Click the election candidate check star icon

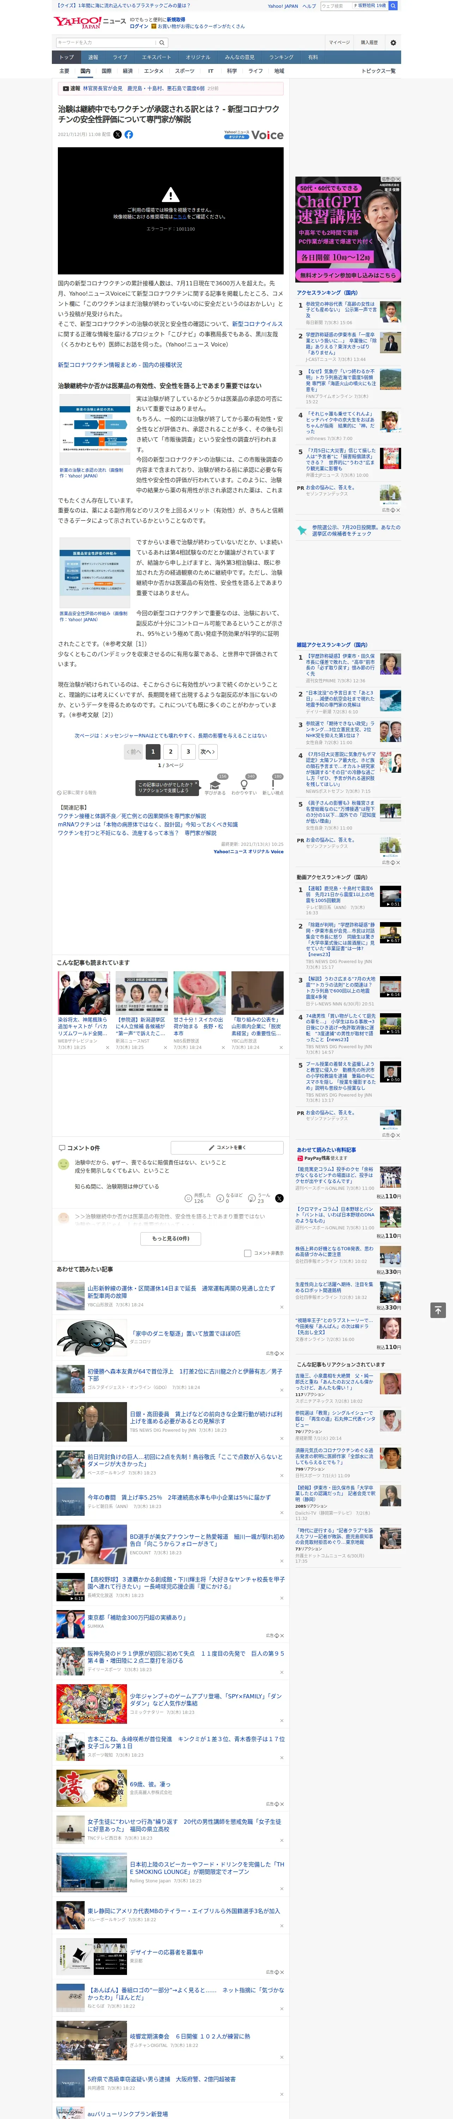tap(303, 530)
